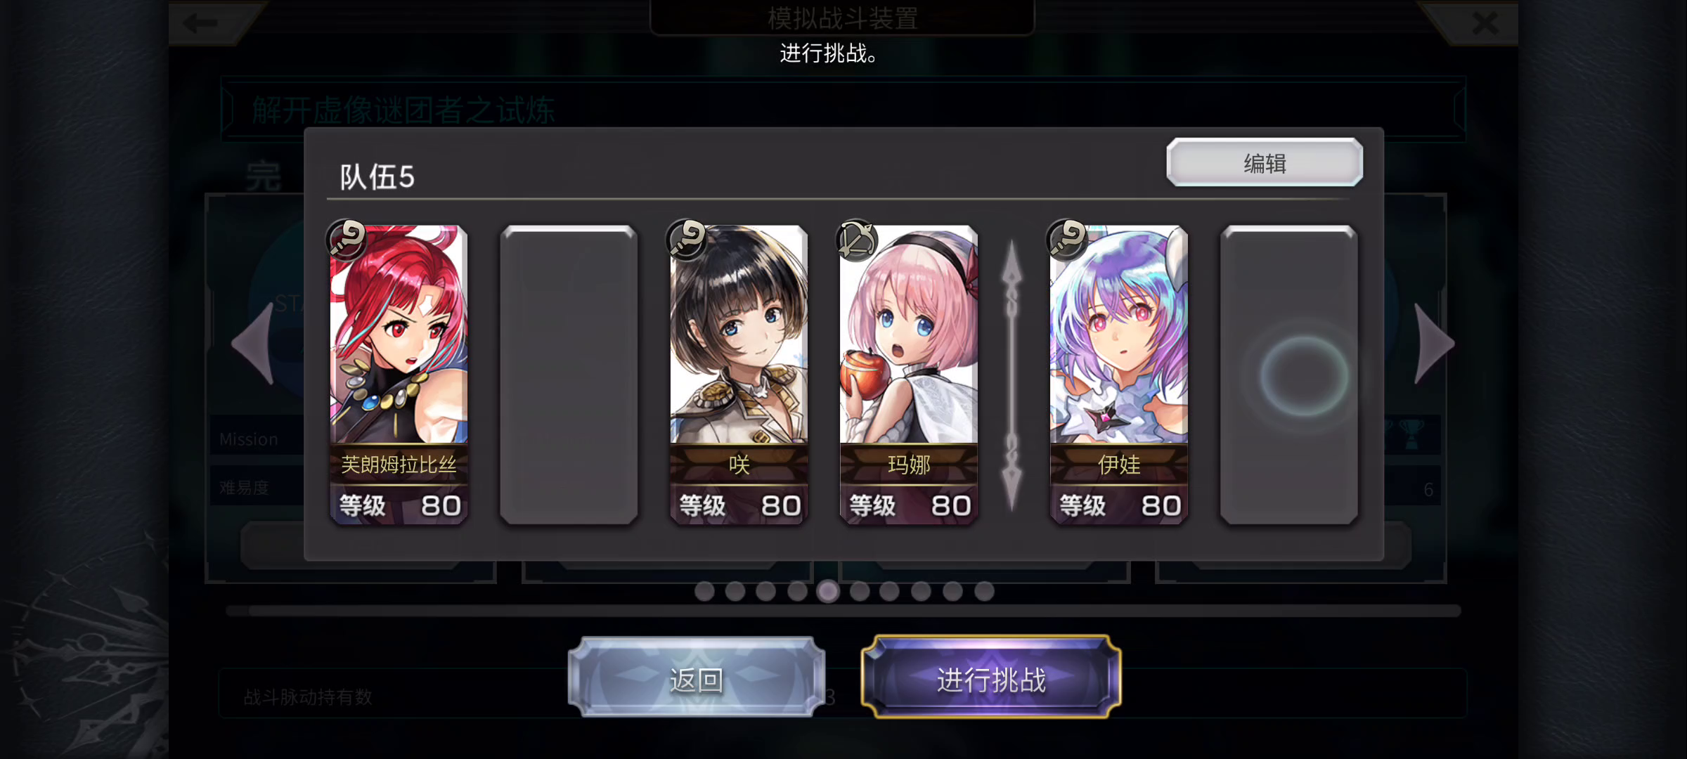Click the bow class icon on 玛娜's card
1687x759 pixels.
856,240
